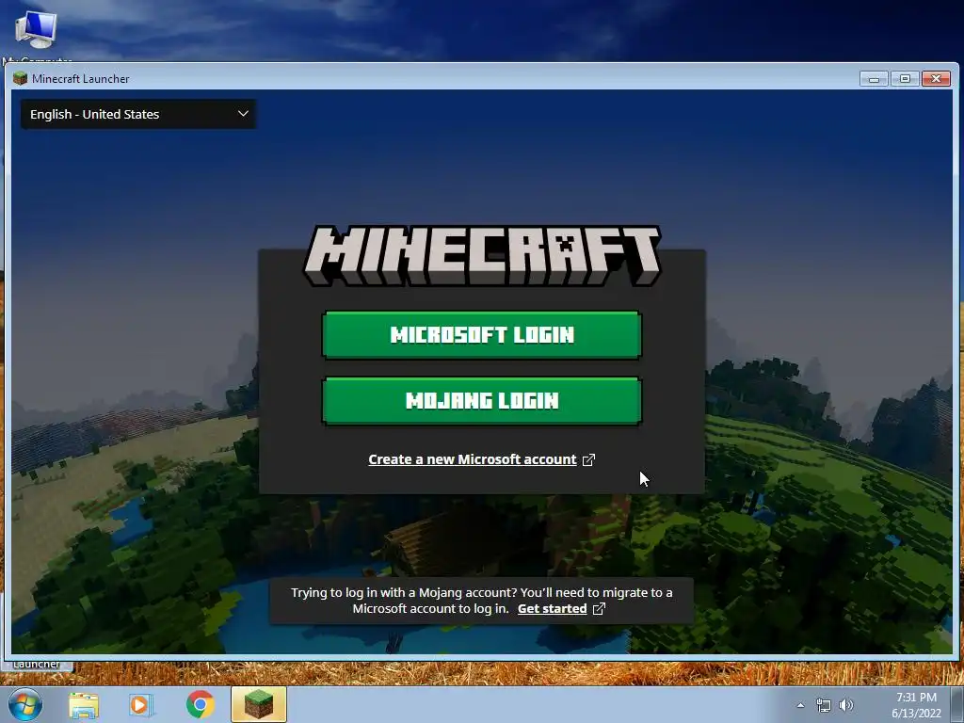
Task: Show hidden system tray icons arrow
Action: click(800, 705)
